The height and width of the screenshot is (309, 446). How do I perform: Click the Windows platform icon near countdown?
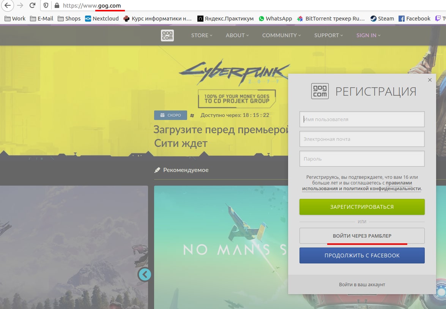pos(192,115)
